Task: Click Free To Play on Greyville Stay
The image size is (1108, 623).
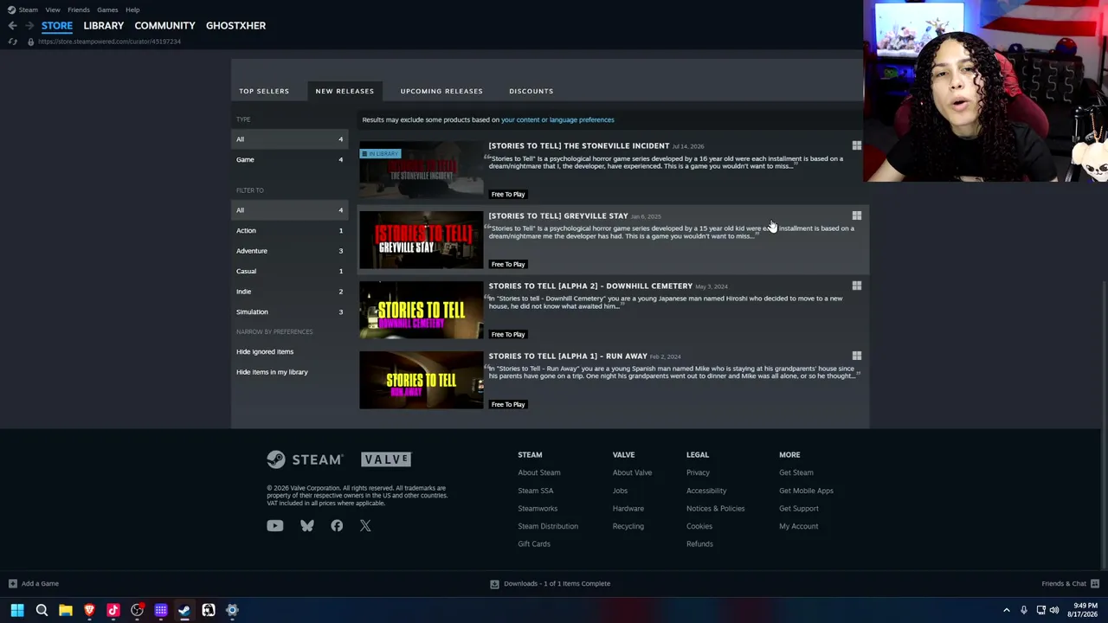Action: pos(508,264)
